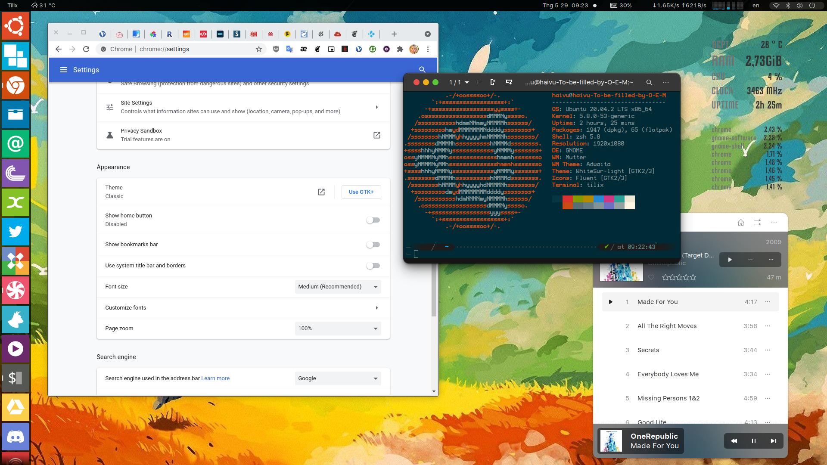Open Tilix three-dot menu
This screenshot has width=827, height=465.
tap(666, 82)
